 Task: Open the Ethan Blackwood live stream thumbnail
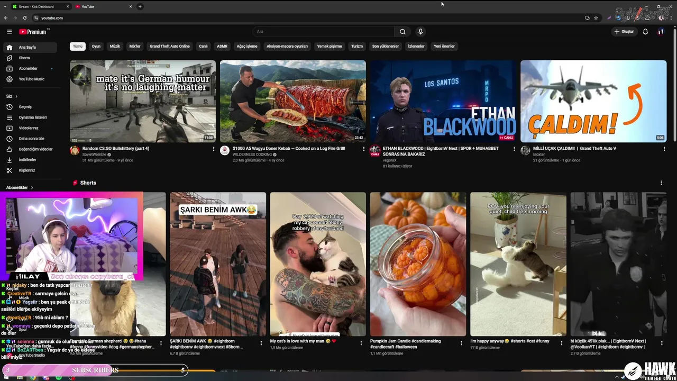coord(443,101)
